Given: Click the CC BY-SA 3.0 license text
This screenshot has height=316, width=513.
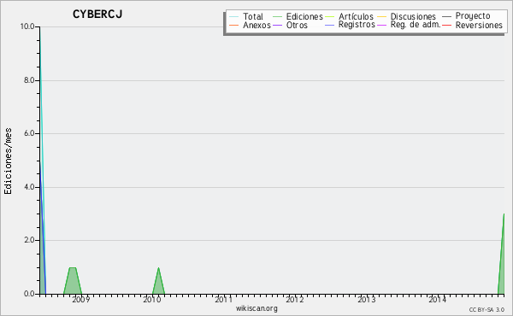Looking at the screenshot, I should (486, 309).
